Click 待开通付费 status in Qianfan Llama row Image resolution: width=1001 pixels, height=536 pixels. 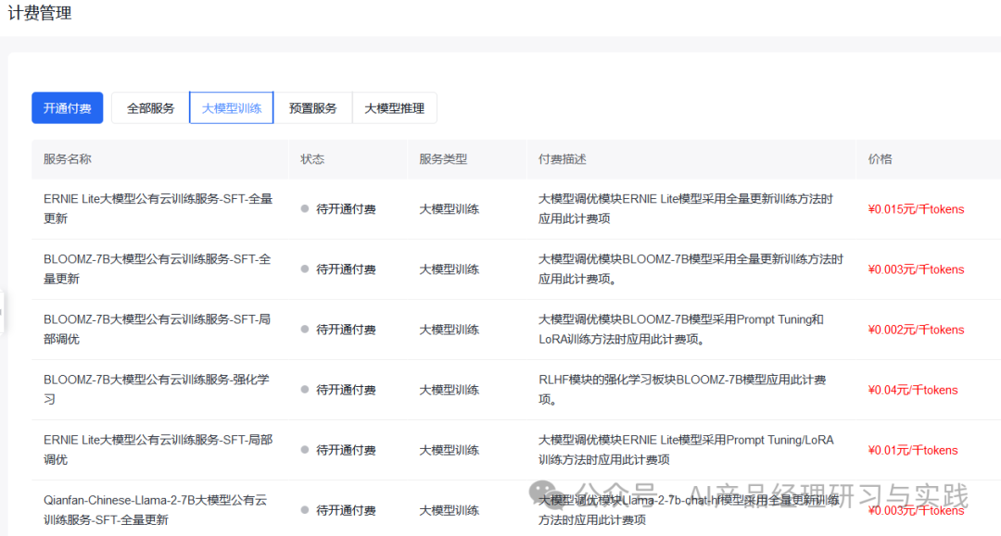click(338, 510)
